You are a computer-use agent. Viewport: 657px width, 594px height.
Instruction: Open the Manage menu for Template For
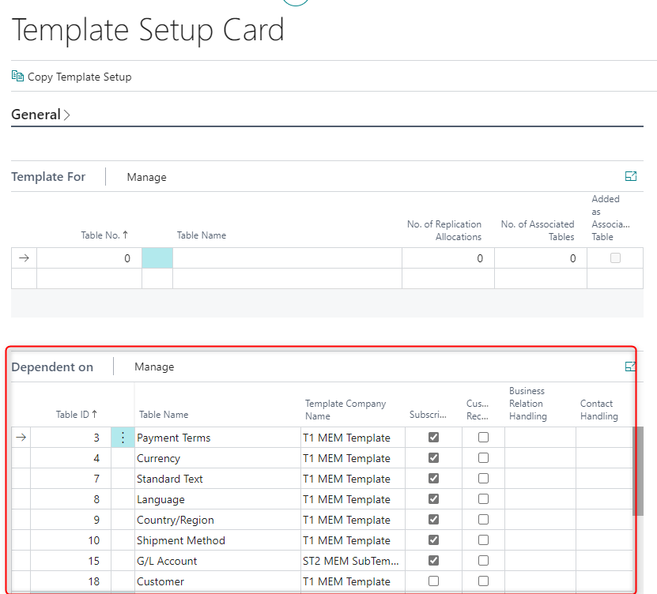click(147, 176)
